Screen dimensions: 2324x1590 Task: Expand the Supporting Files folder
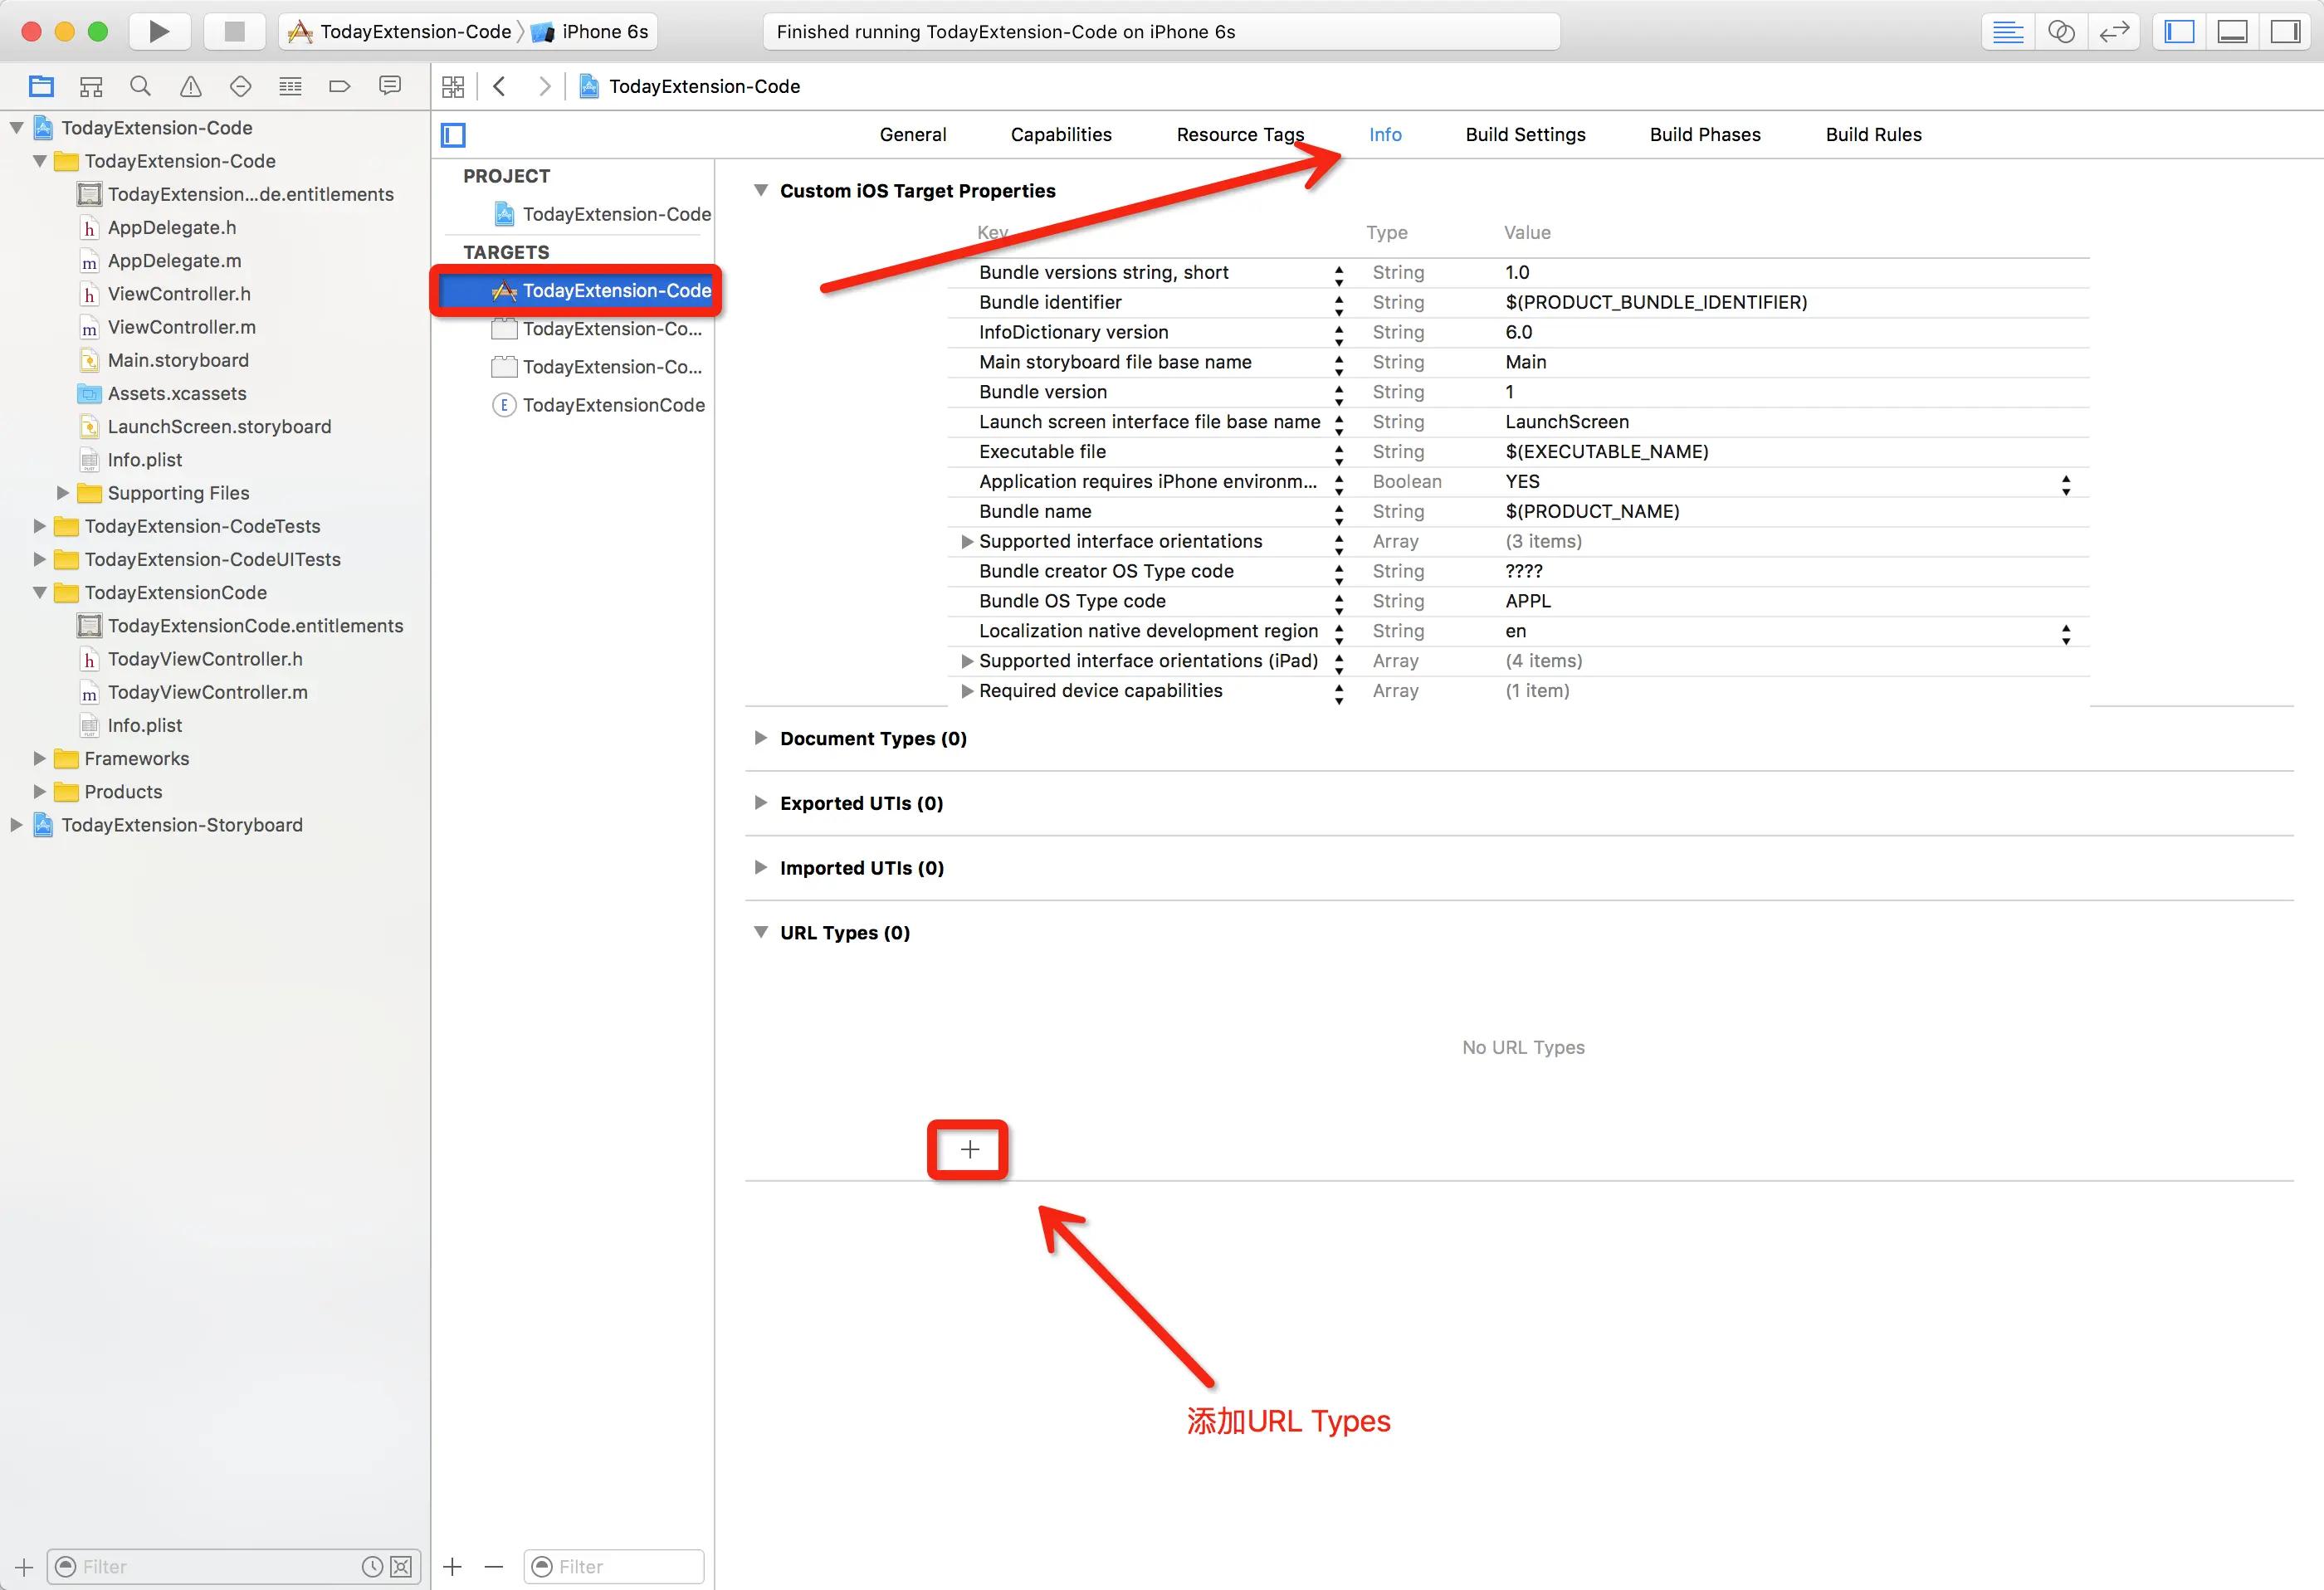[62, 493]
